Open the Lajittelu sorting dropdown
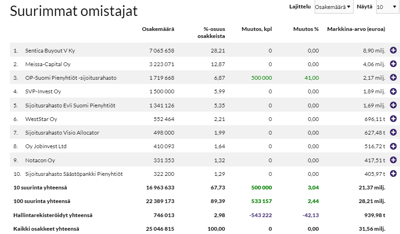The image size is (400, 234). pos(334,7)
